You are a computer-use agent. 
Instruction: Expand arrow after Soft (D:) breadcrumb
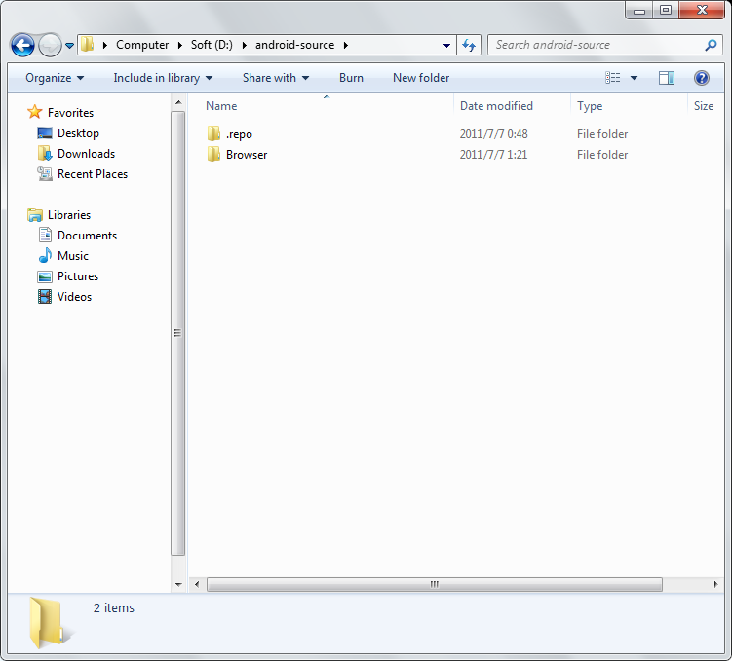click(x=244, y=45)
